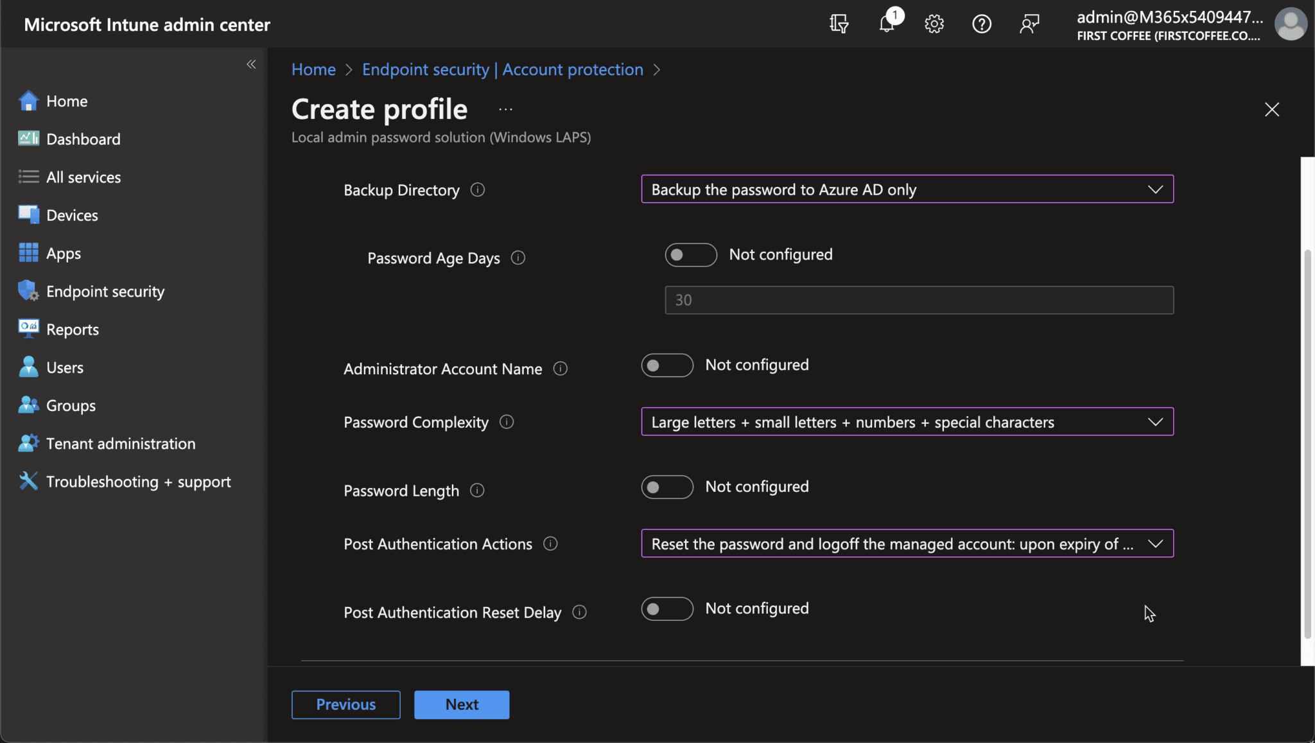Viewport: 1315px width, 743px height.
Task: Select the Users icon in sidebar
Action: click(x=28, y=367)
